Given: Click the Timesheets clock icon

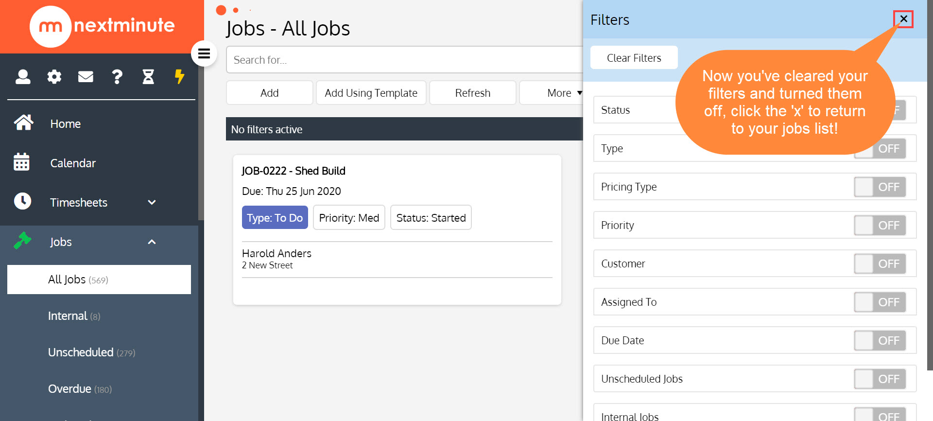Looking at the screenshot, I should pyautogui.click(x=22, y=201).
